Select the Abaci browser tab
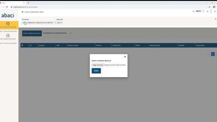 click(x=13, y=3)
